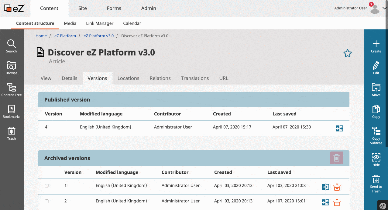The image size is (388, 210).
Task: Open the Locations tab
Action: [129, 78]
